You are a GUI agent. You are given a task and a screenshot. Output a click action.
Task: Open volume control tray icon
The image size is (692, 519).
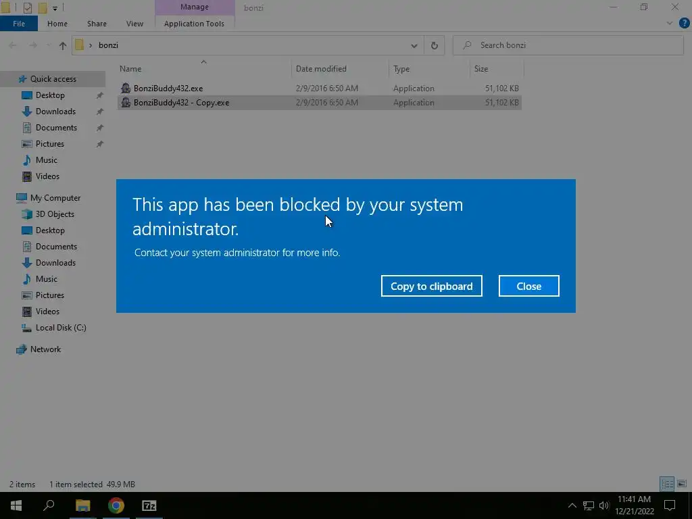[603, 505]
